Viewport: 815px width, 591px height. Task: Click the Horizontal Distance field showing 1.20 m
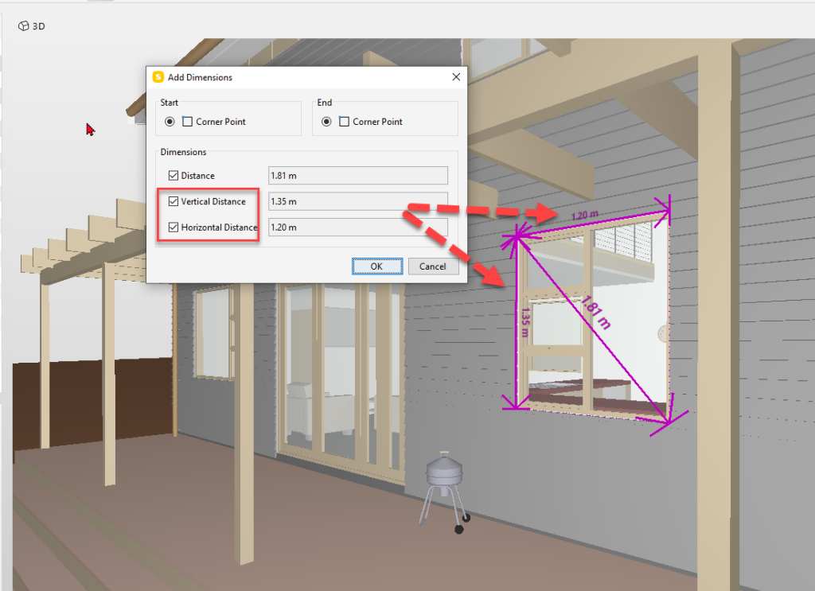pyautogui.click(x=357, y=227)
